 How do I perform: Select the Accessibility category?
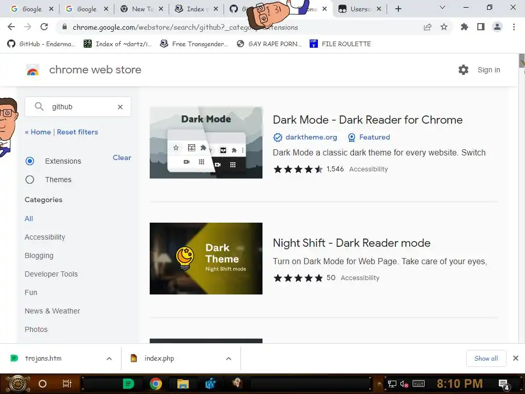click(45, 237)
